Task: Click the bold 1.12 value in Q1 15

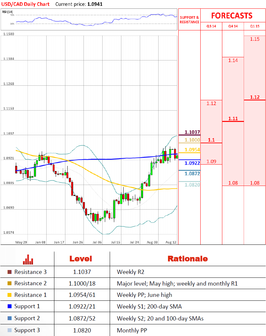Action: pyautogui.click(x=255, y=97)
